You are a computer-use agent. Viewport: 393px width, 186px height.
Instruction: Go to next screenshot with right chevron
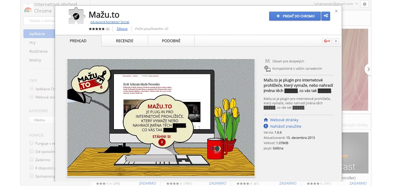coord(369,69)
